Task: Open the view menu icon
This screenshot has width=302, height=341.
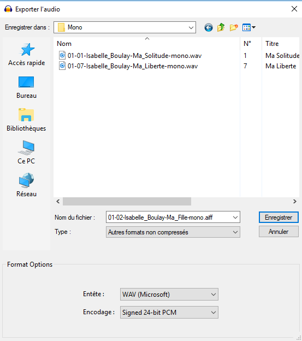Action: click(249, 27)
